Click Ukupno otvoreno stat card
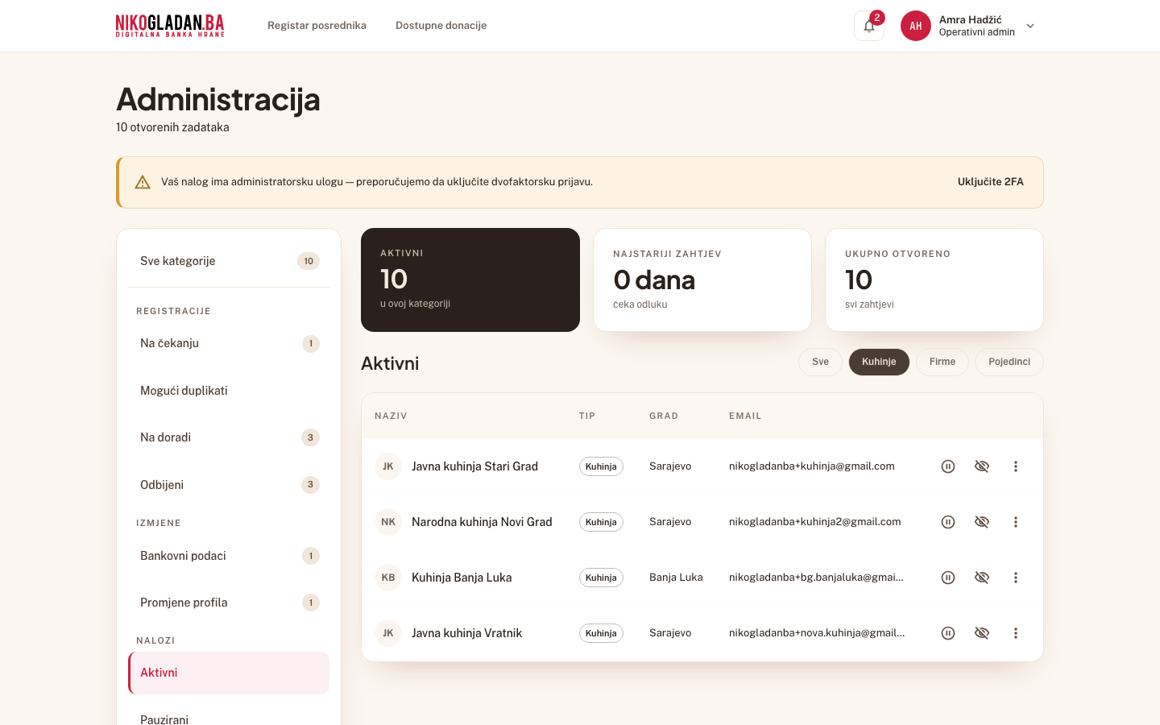 tap(934, 280)
